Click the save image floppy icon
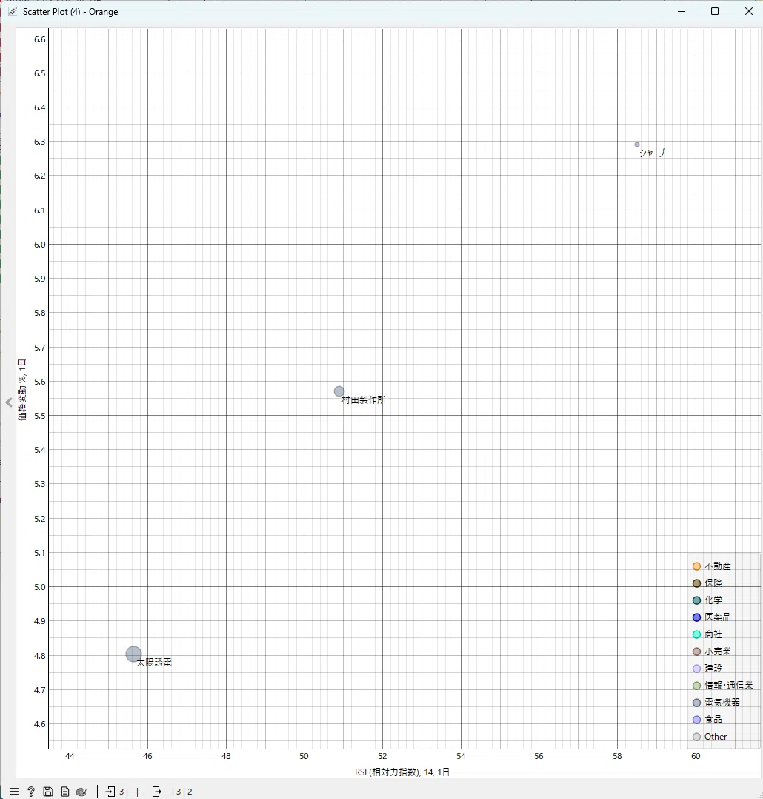763x799 pixels. 48,792
